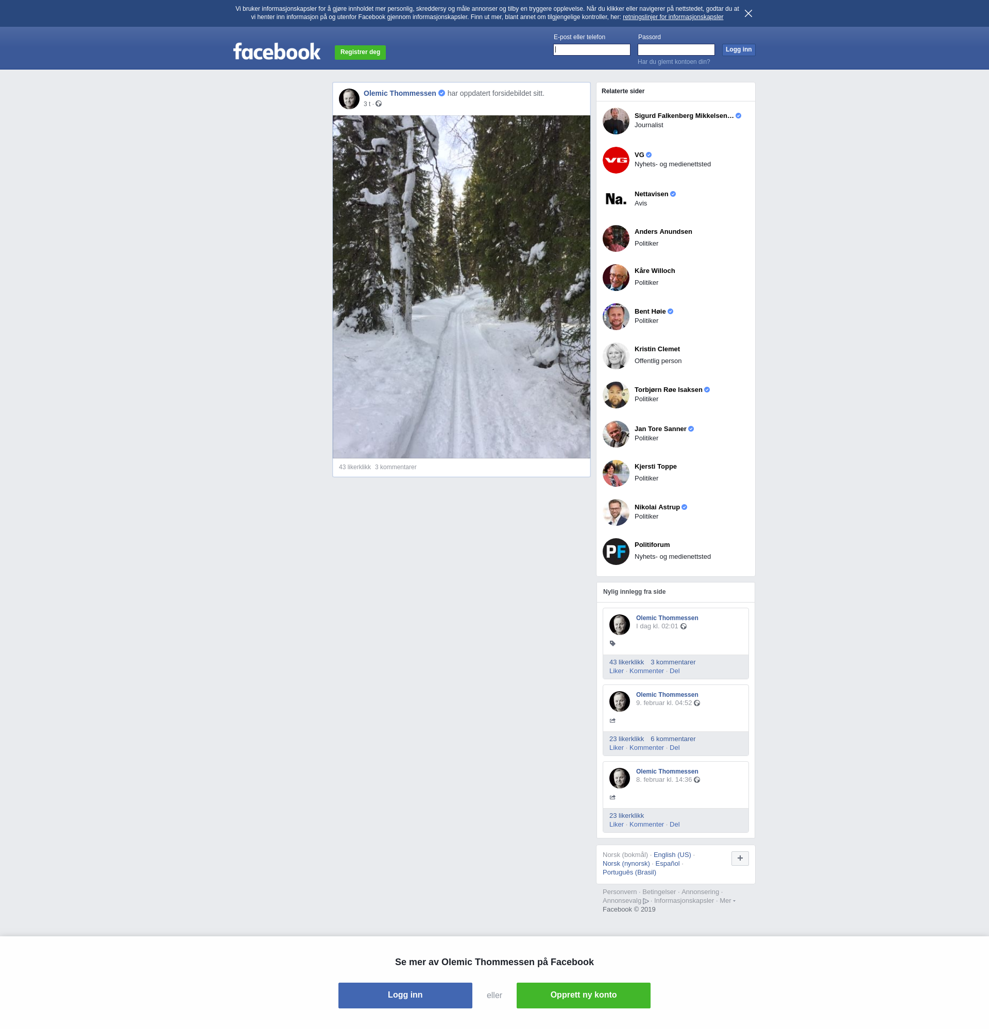Open 3 kommentarer on main post
Screen dimensions: 989x1029
tap(396, 467)
